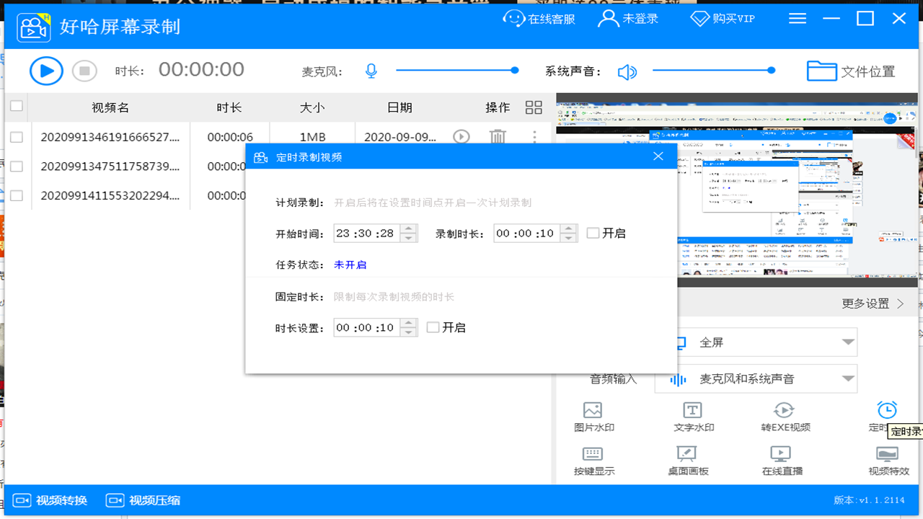Open the 桌面画板 desktop drawing board
This screenshot has width=923, height=519.
[x=687, y=461]
